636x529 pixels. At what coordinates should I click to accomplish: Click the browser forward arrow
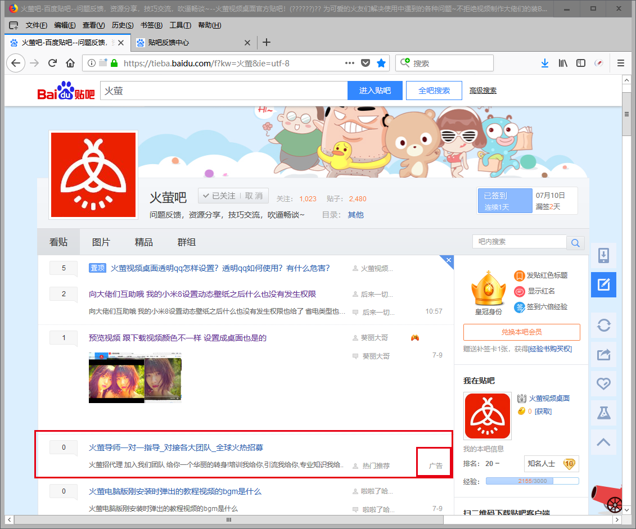[x=34, y=63]
